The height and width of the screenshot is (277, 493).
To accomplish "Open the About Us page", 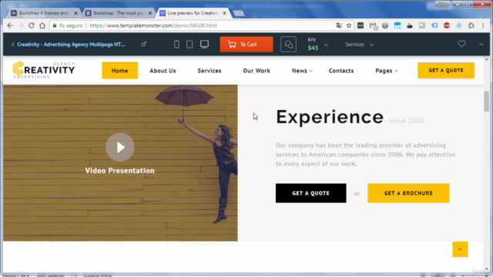I will tap(163, 71).
